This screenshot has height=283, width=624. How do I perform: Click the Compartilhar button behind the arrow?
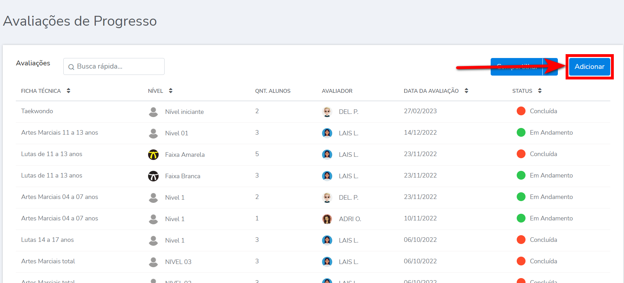(516, 67)
